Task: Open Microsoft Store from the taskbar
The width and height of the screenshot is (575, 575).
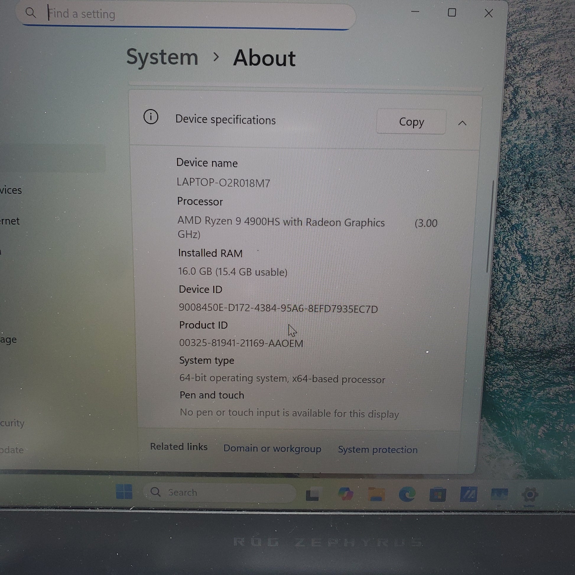Action: (438, 495)
